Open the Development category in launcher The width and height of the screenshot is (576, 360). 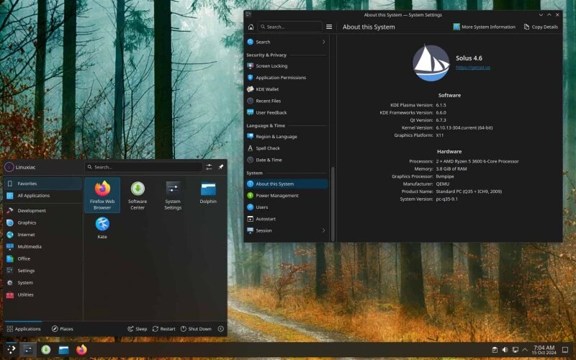[x=43, y=210]
